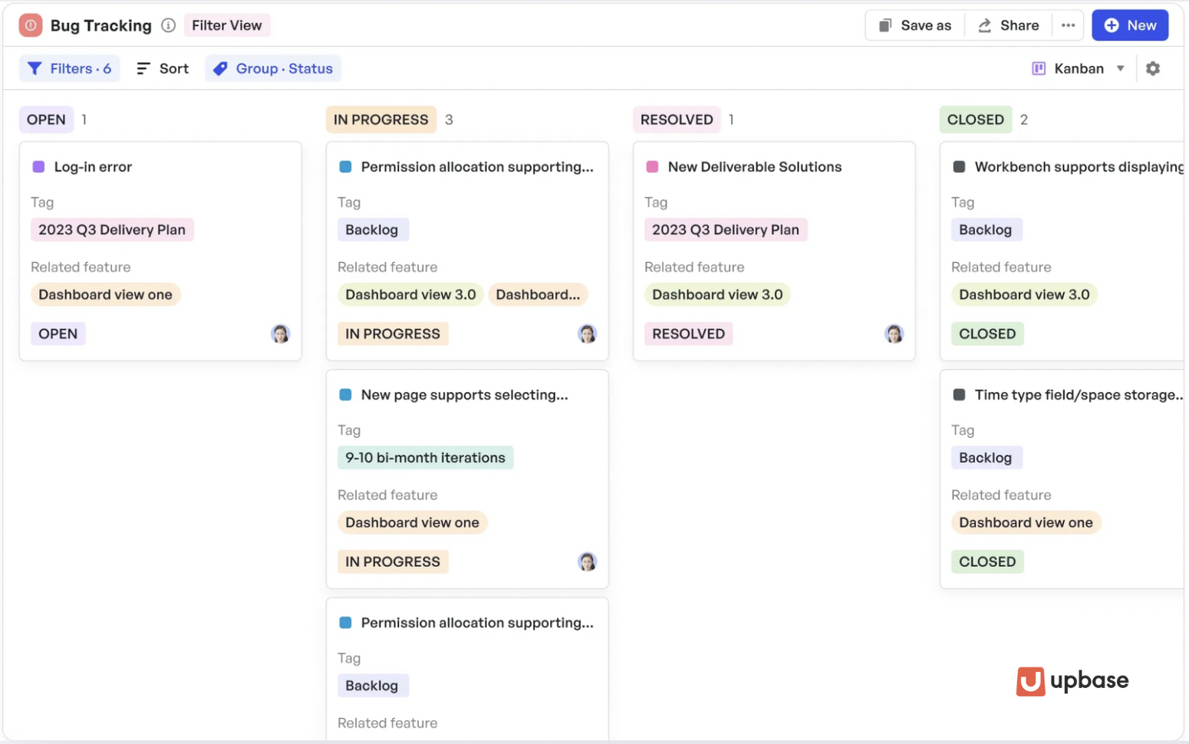
Task: Open the three-dot more options menu
Action: point(1068,25)
